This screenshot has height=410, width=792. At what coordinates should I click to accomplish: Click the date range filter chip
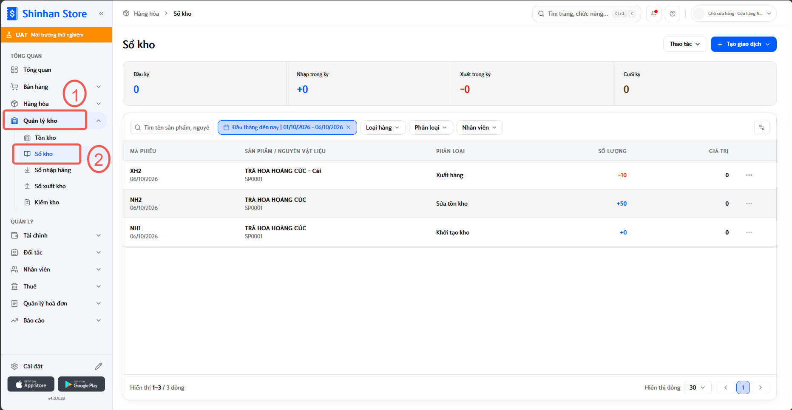pyautogui.click(x=287, y=127)
